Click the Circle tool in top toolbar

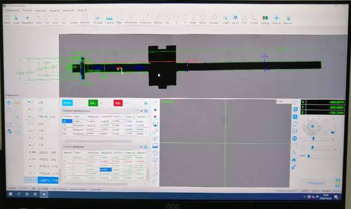click(x=55, y=18)
